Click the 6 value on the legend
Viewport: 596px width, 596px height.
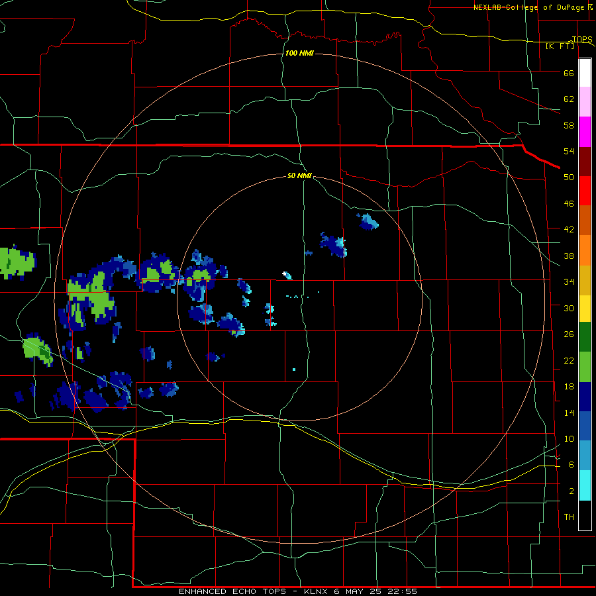(571, 465)
